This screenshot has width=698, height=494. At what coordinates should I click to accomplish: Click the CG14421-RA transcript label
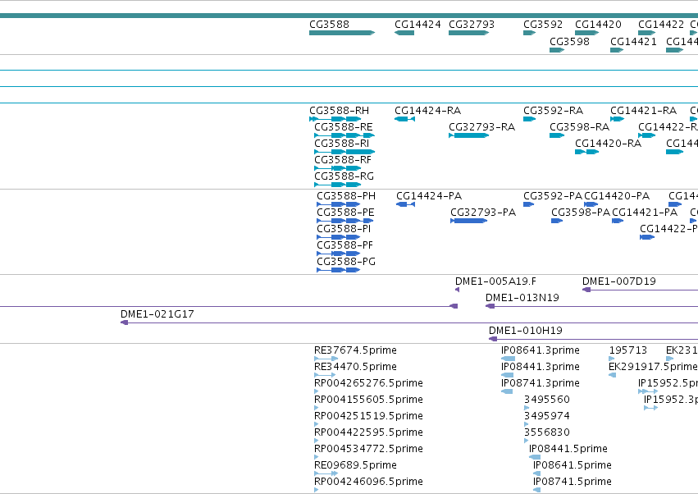tap(643, 111)
